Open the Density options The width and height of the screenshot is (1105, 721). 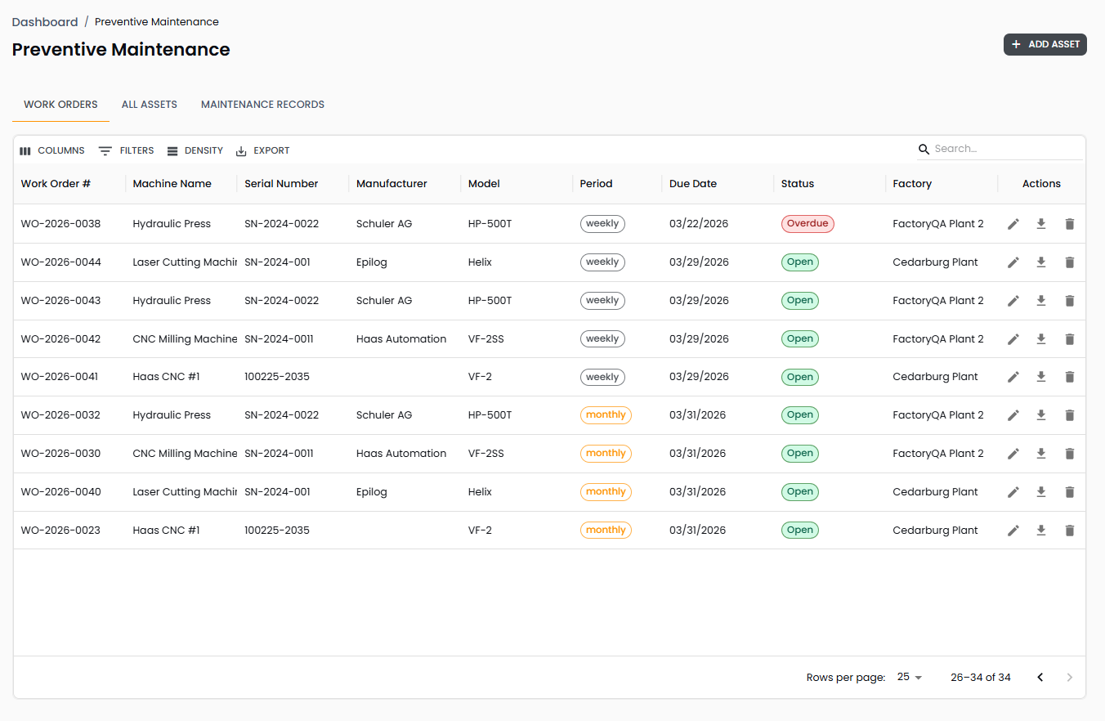195,151
